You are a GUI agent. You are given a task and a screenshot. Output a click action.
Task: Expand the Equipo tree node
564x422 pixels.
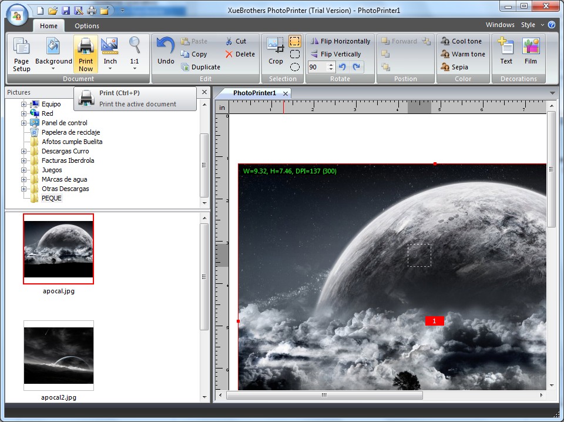(23, 105)
